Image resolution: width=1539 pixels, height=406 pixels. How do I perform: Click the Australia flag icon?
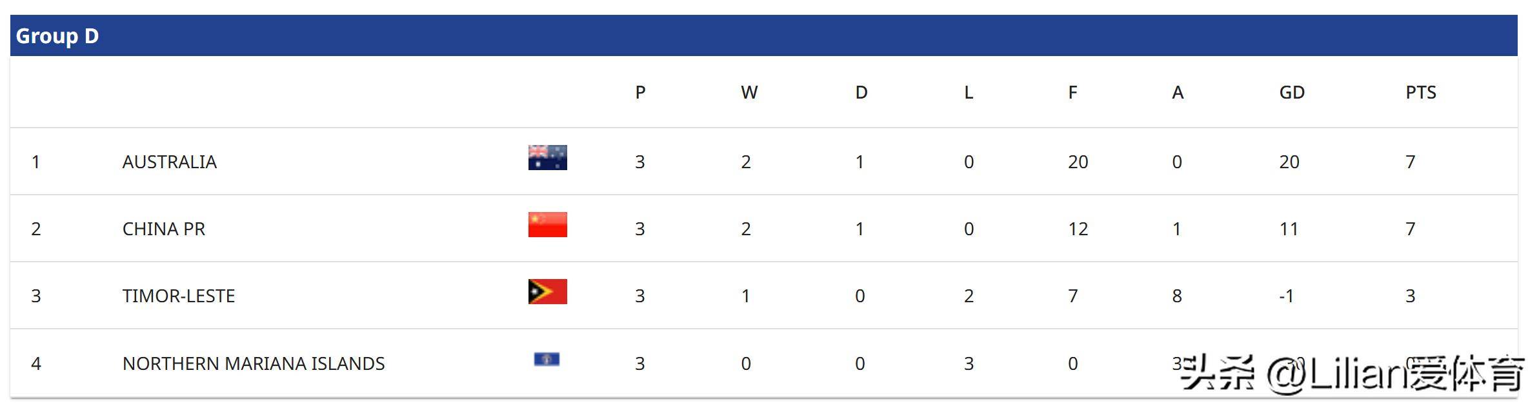point(547,158)
